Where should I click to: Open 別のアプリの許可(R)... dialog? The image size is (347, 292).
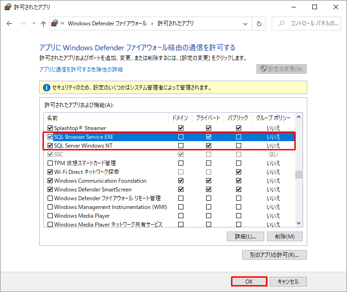tap(274, 255)
